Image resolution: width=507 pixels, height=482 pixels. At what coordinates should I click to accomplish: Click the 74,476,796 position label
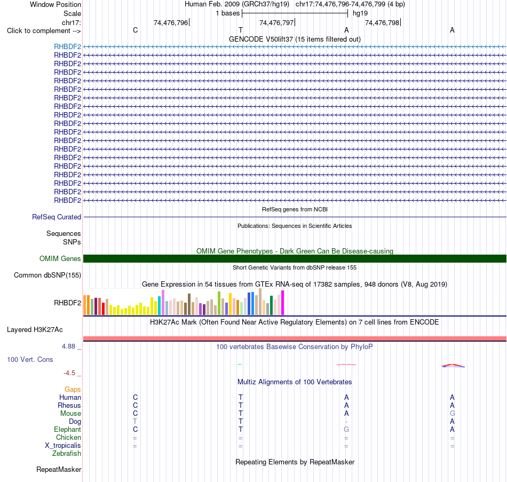[x=171, y=22]
